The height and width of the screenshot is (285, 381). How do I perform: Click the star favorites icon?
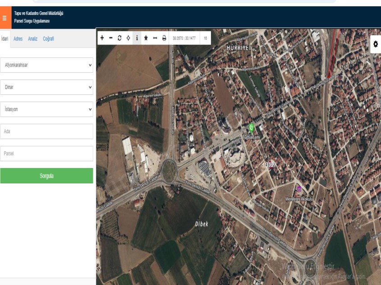tap(146, 38)
